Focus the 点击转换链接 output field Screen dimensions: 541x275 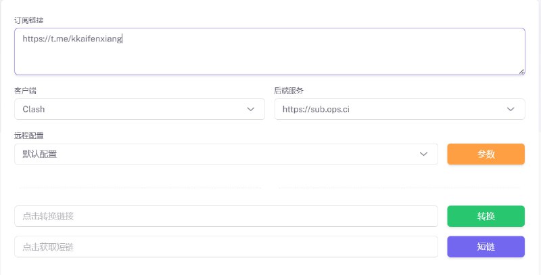click(226, 216)
